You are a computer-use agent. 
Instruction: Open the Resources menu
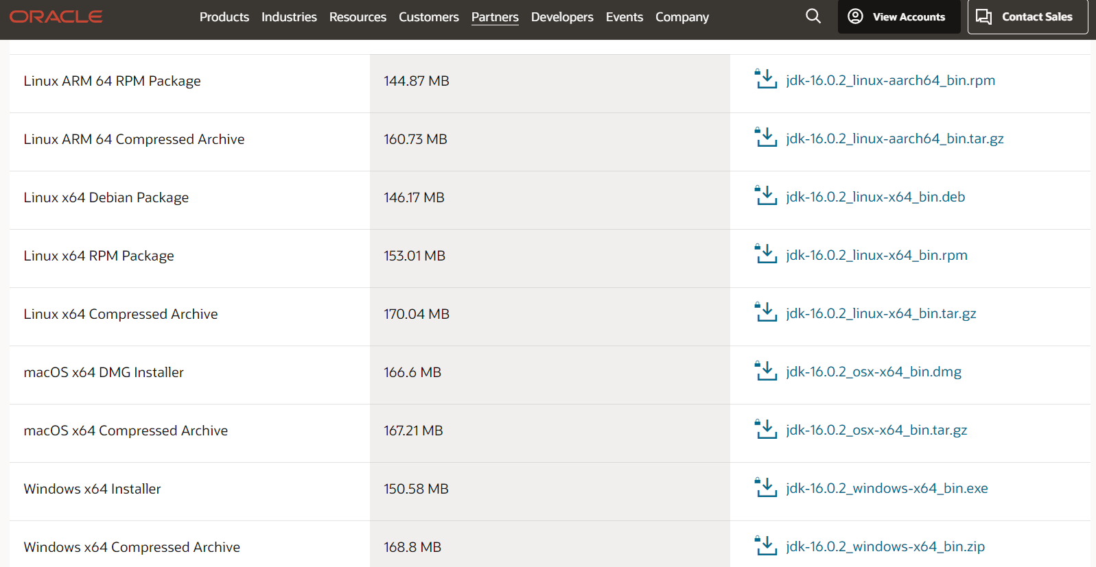point(358,17)
